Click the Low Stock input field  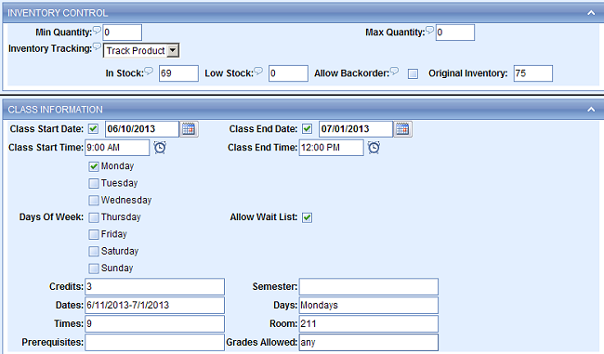pyautogui.click(x=288, y=73)
